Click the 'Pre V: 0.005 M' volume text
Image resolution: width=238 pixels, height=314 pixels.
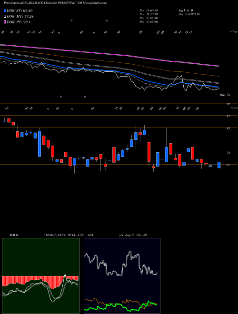point(188,14)
